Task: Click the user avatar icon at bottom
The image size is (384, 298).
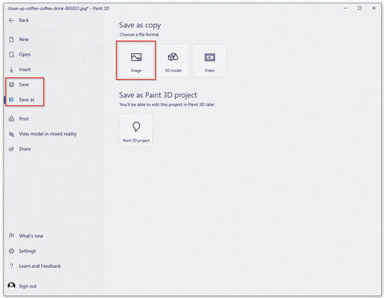Action: [11, 285]
